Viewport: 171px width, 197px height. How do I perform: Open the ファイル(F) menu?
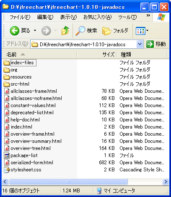click(x=20, y=17)
